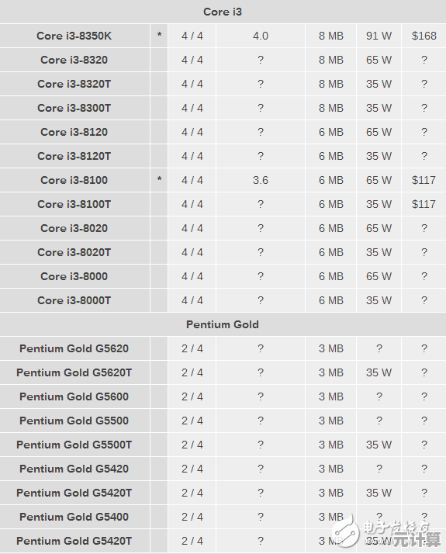Image resolution: width=446 pixels, height=554 pixels.
Task: Click the 3.6 frequency value for i3-8100
Action: tap(261, 180)
